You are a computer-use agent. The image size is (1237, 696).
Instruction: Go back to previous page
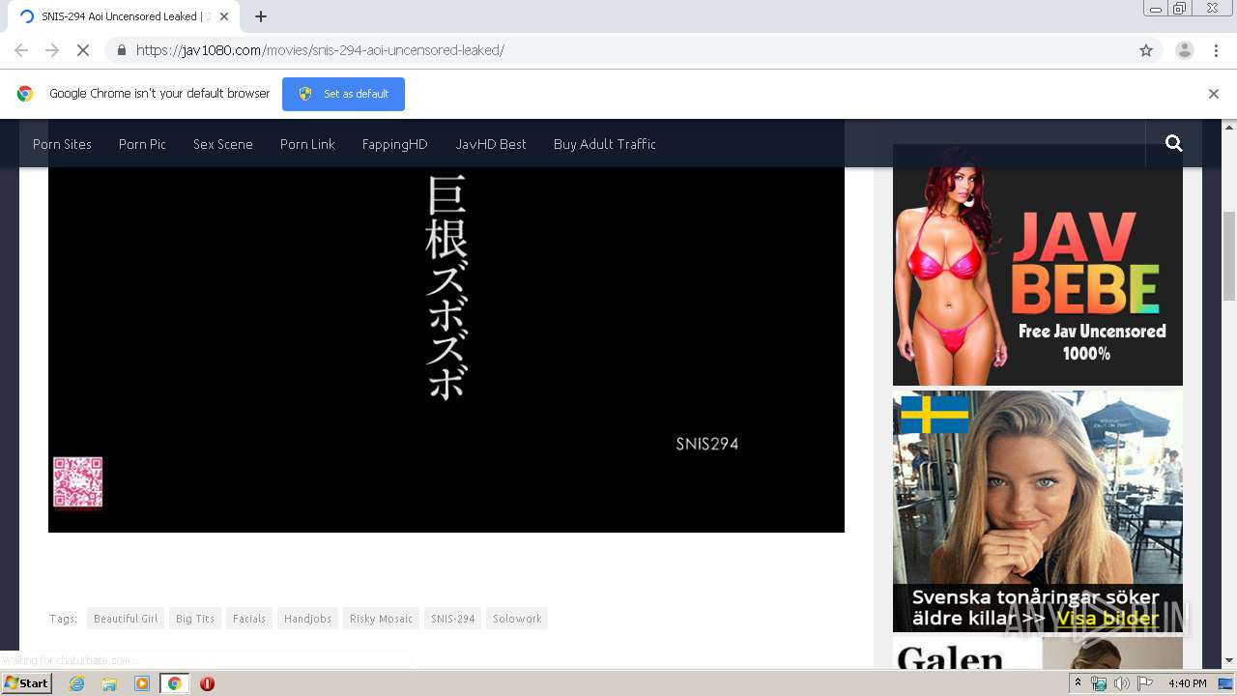click(x=21, y=50)
